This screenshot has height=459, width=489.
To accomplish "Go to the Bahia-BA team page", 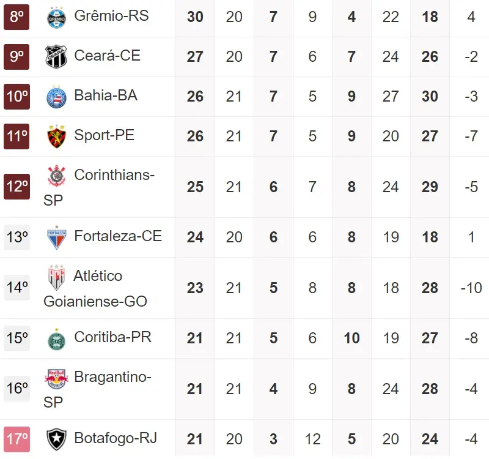I will (106, 95).
